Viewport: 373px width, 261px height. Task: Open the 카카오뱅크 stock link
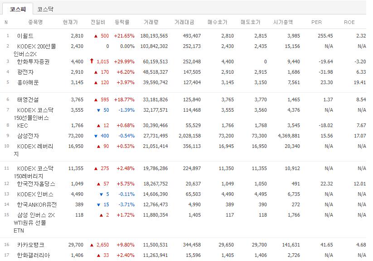pos(31,245)
